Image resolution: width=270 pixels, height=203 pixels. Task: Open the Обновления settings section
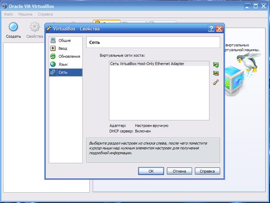[x=66, y=56]
